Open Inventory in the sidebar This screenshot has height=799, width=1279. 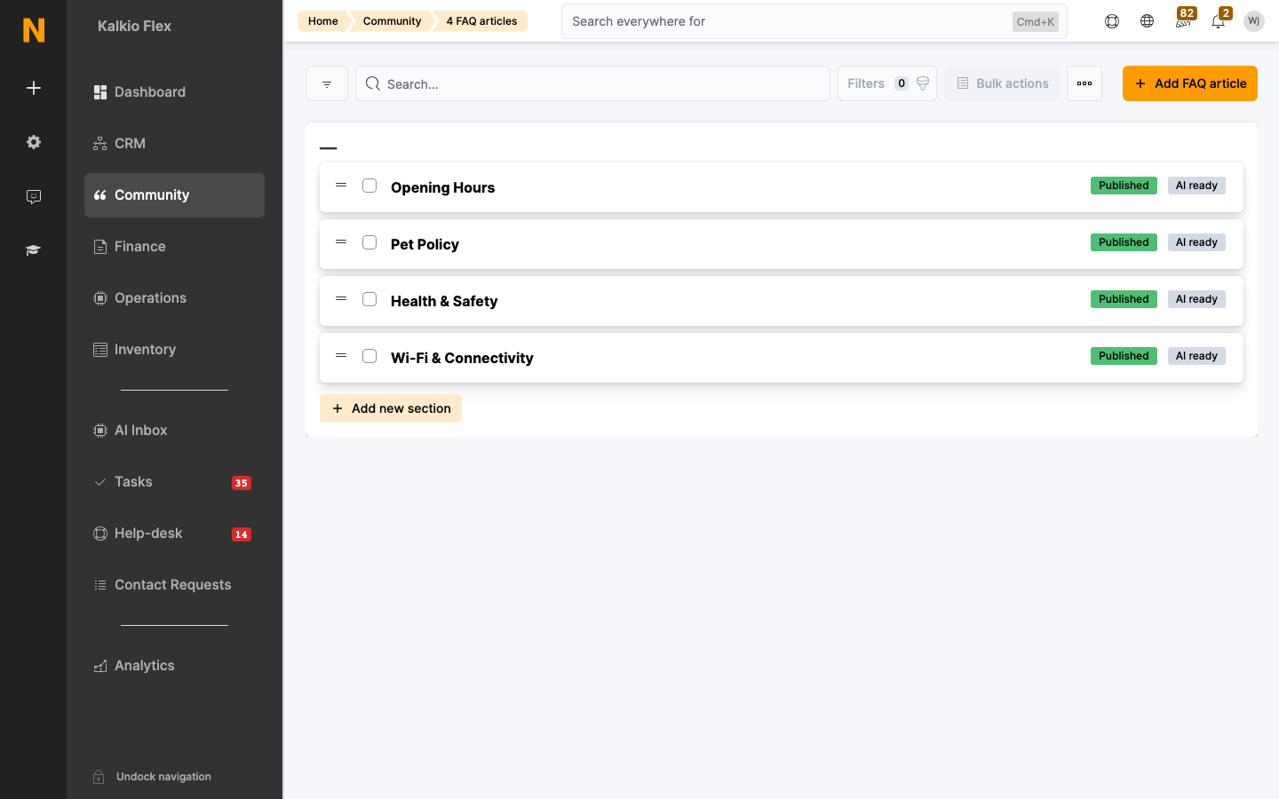click(x=174, y=350)
